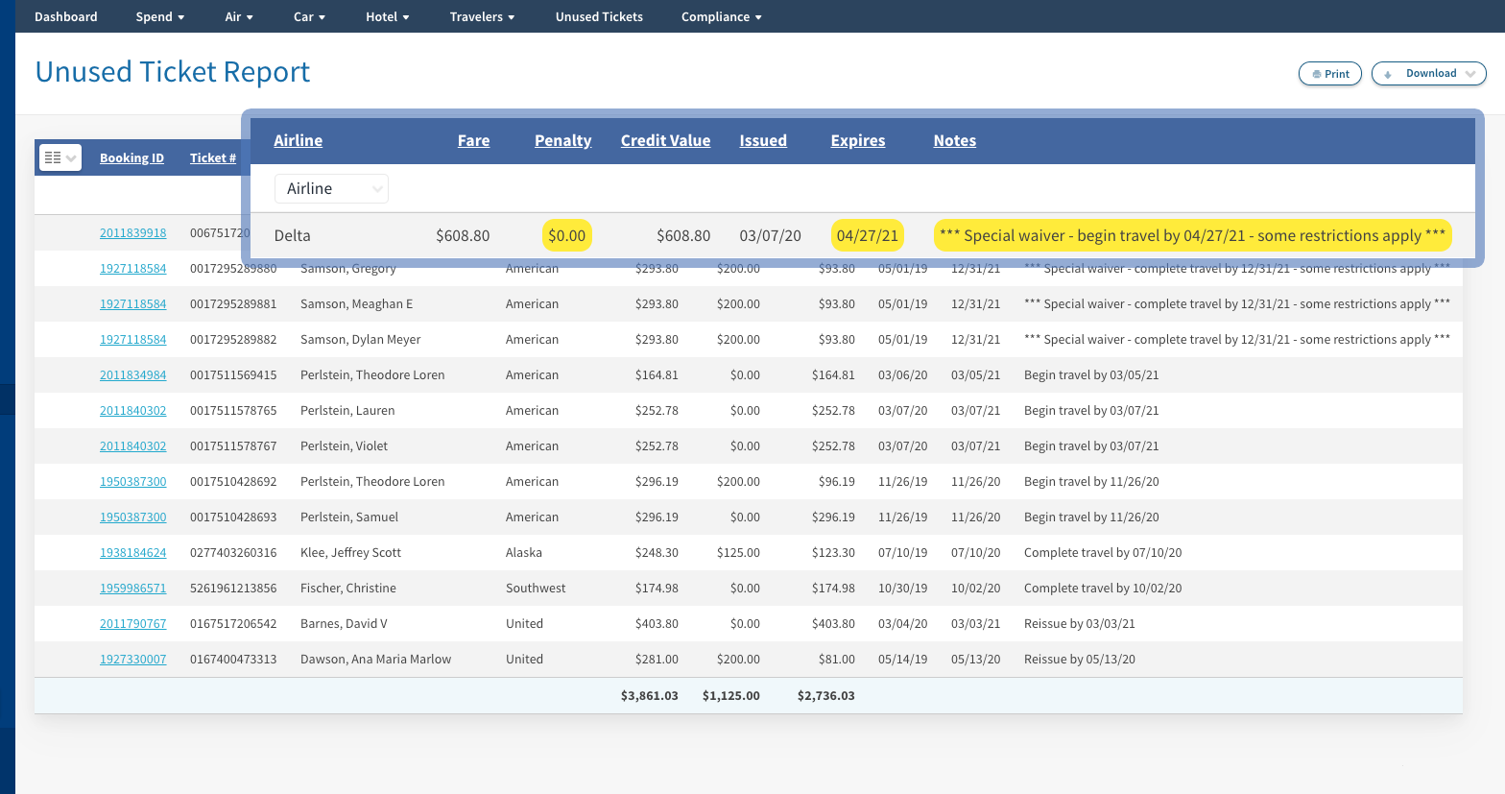Click the column view toggle icon
Screen dimensions: 1505x794
(60, 157)
